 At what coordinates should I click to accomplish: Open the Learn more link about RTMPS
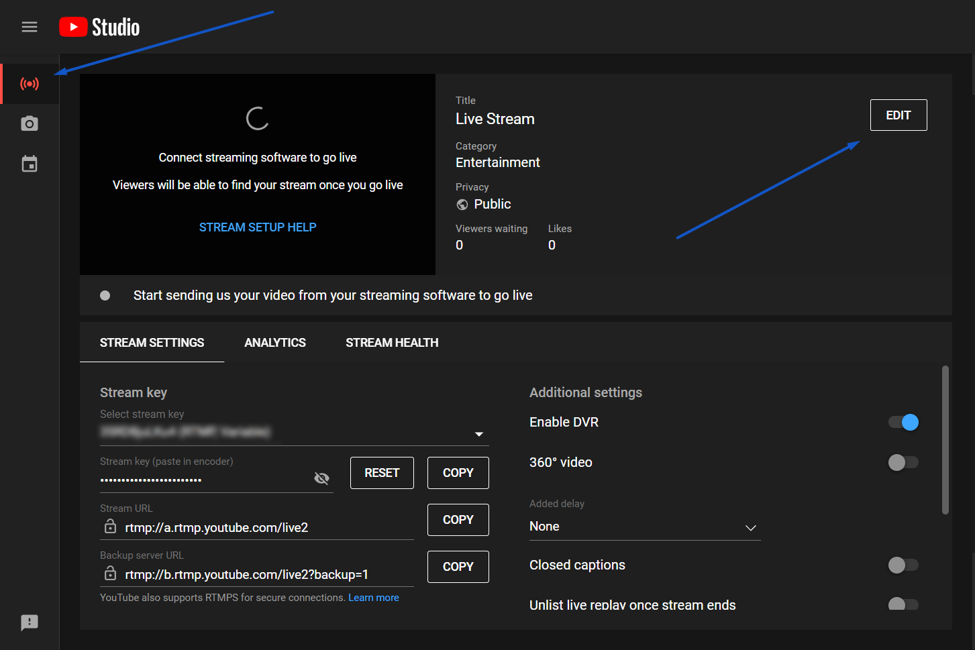[373, 597]
